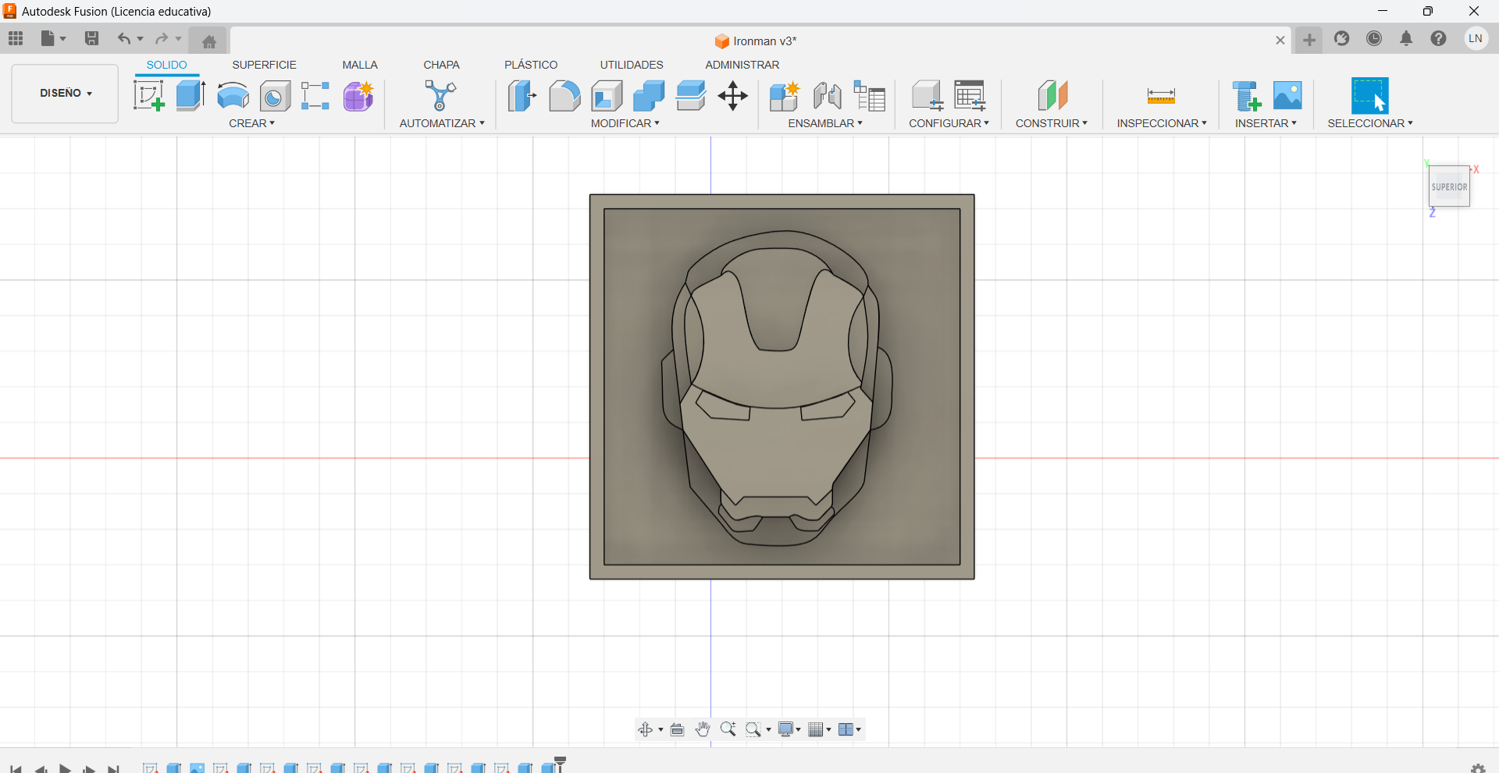Open the parameters table icon in Configurar
This screenshot has width=1499, height=773.
(970, 96)
